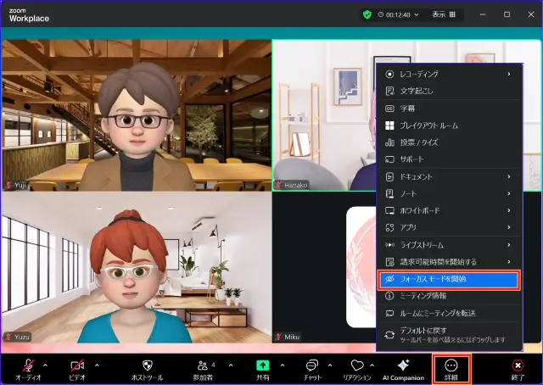Expand participants options arrow
This screenshot has height=385, width=543.
231,365
